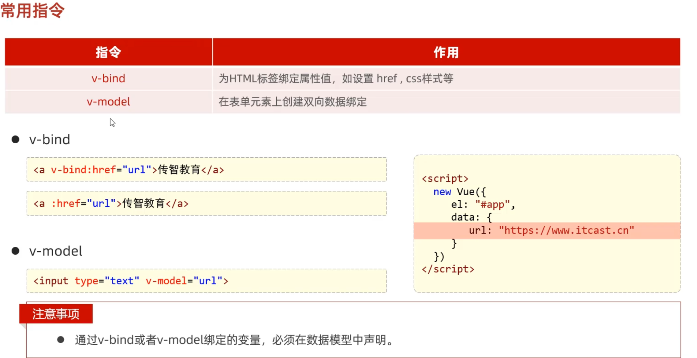
Task: Click the v-model bullet heading
Action: 56,251
